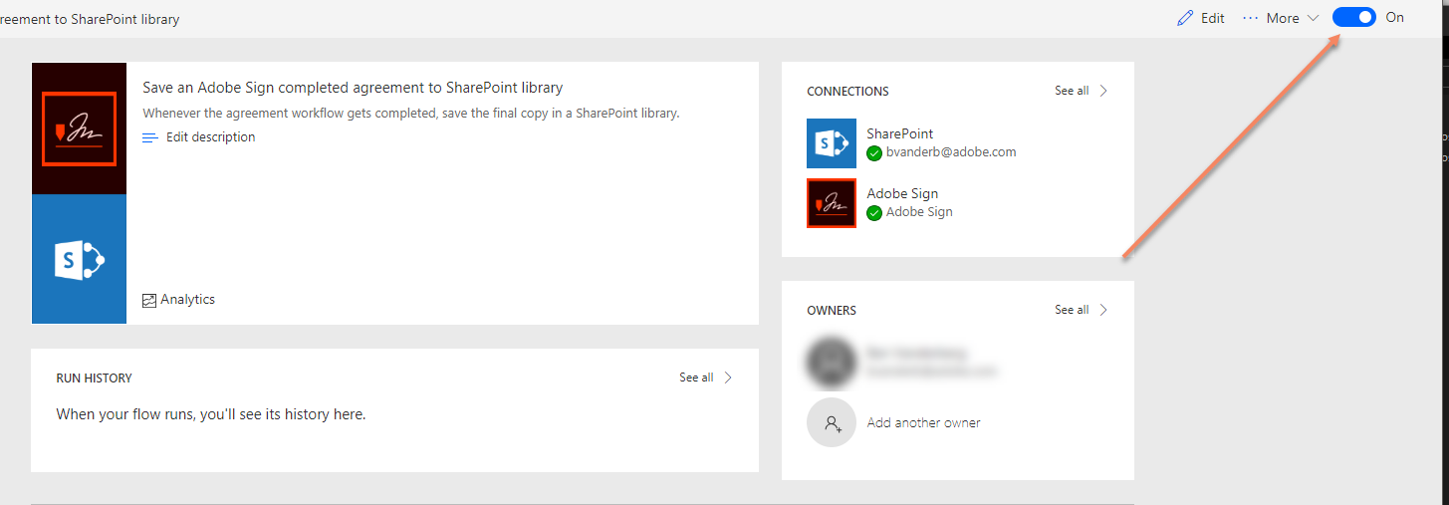The width and height of the screenshot is (1449, 505).
Task: Click the green check beside bvanderb@adobe.com
Action: coord(874,153)
